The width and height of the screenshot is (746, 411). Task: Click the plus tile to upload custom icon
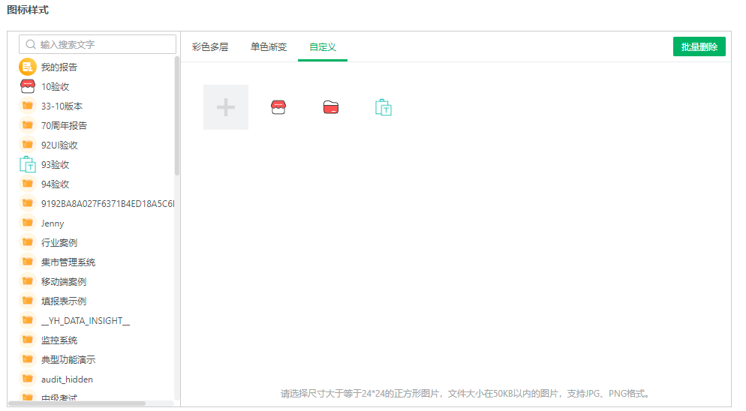pos(225,107)
